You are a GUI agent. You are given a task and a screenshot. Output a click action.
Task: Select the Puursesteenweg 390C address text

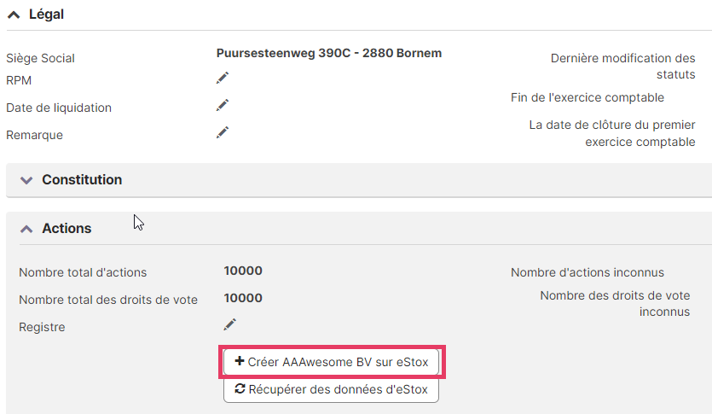point(329,53)
